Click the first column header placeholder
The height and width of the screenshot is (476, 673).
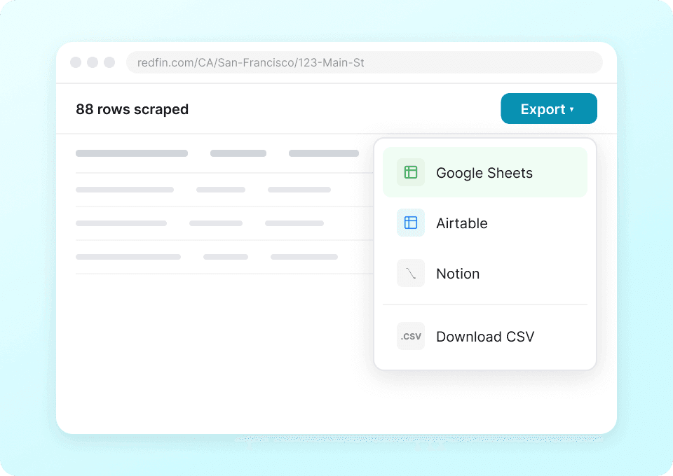(x=132, y=153)
